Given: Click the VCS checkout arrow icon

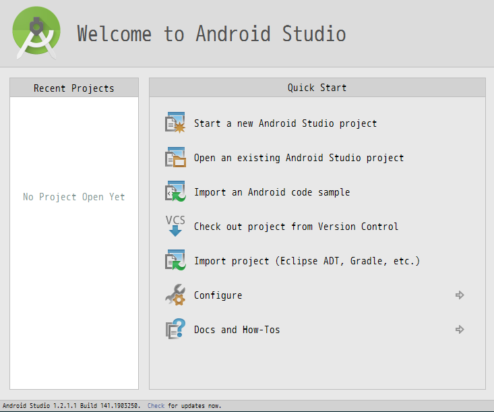Looking at the screenshot, I should coord(175,226).
